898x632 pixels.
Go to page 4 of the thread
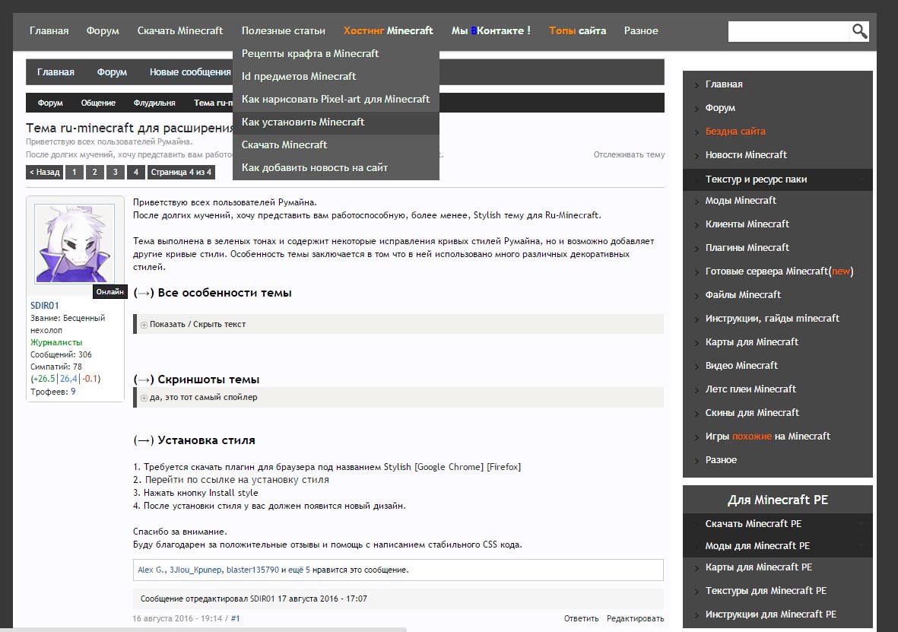(x=136, y=172)
